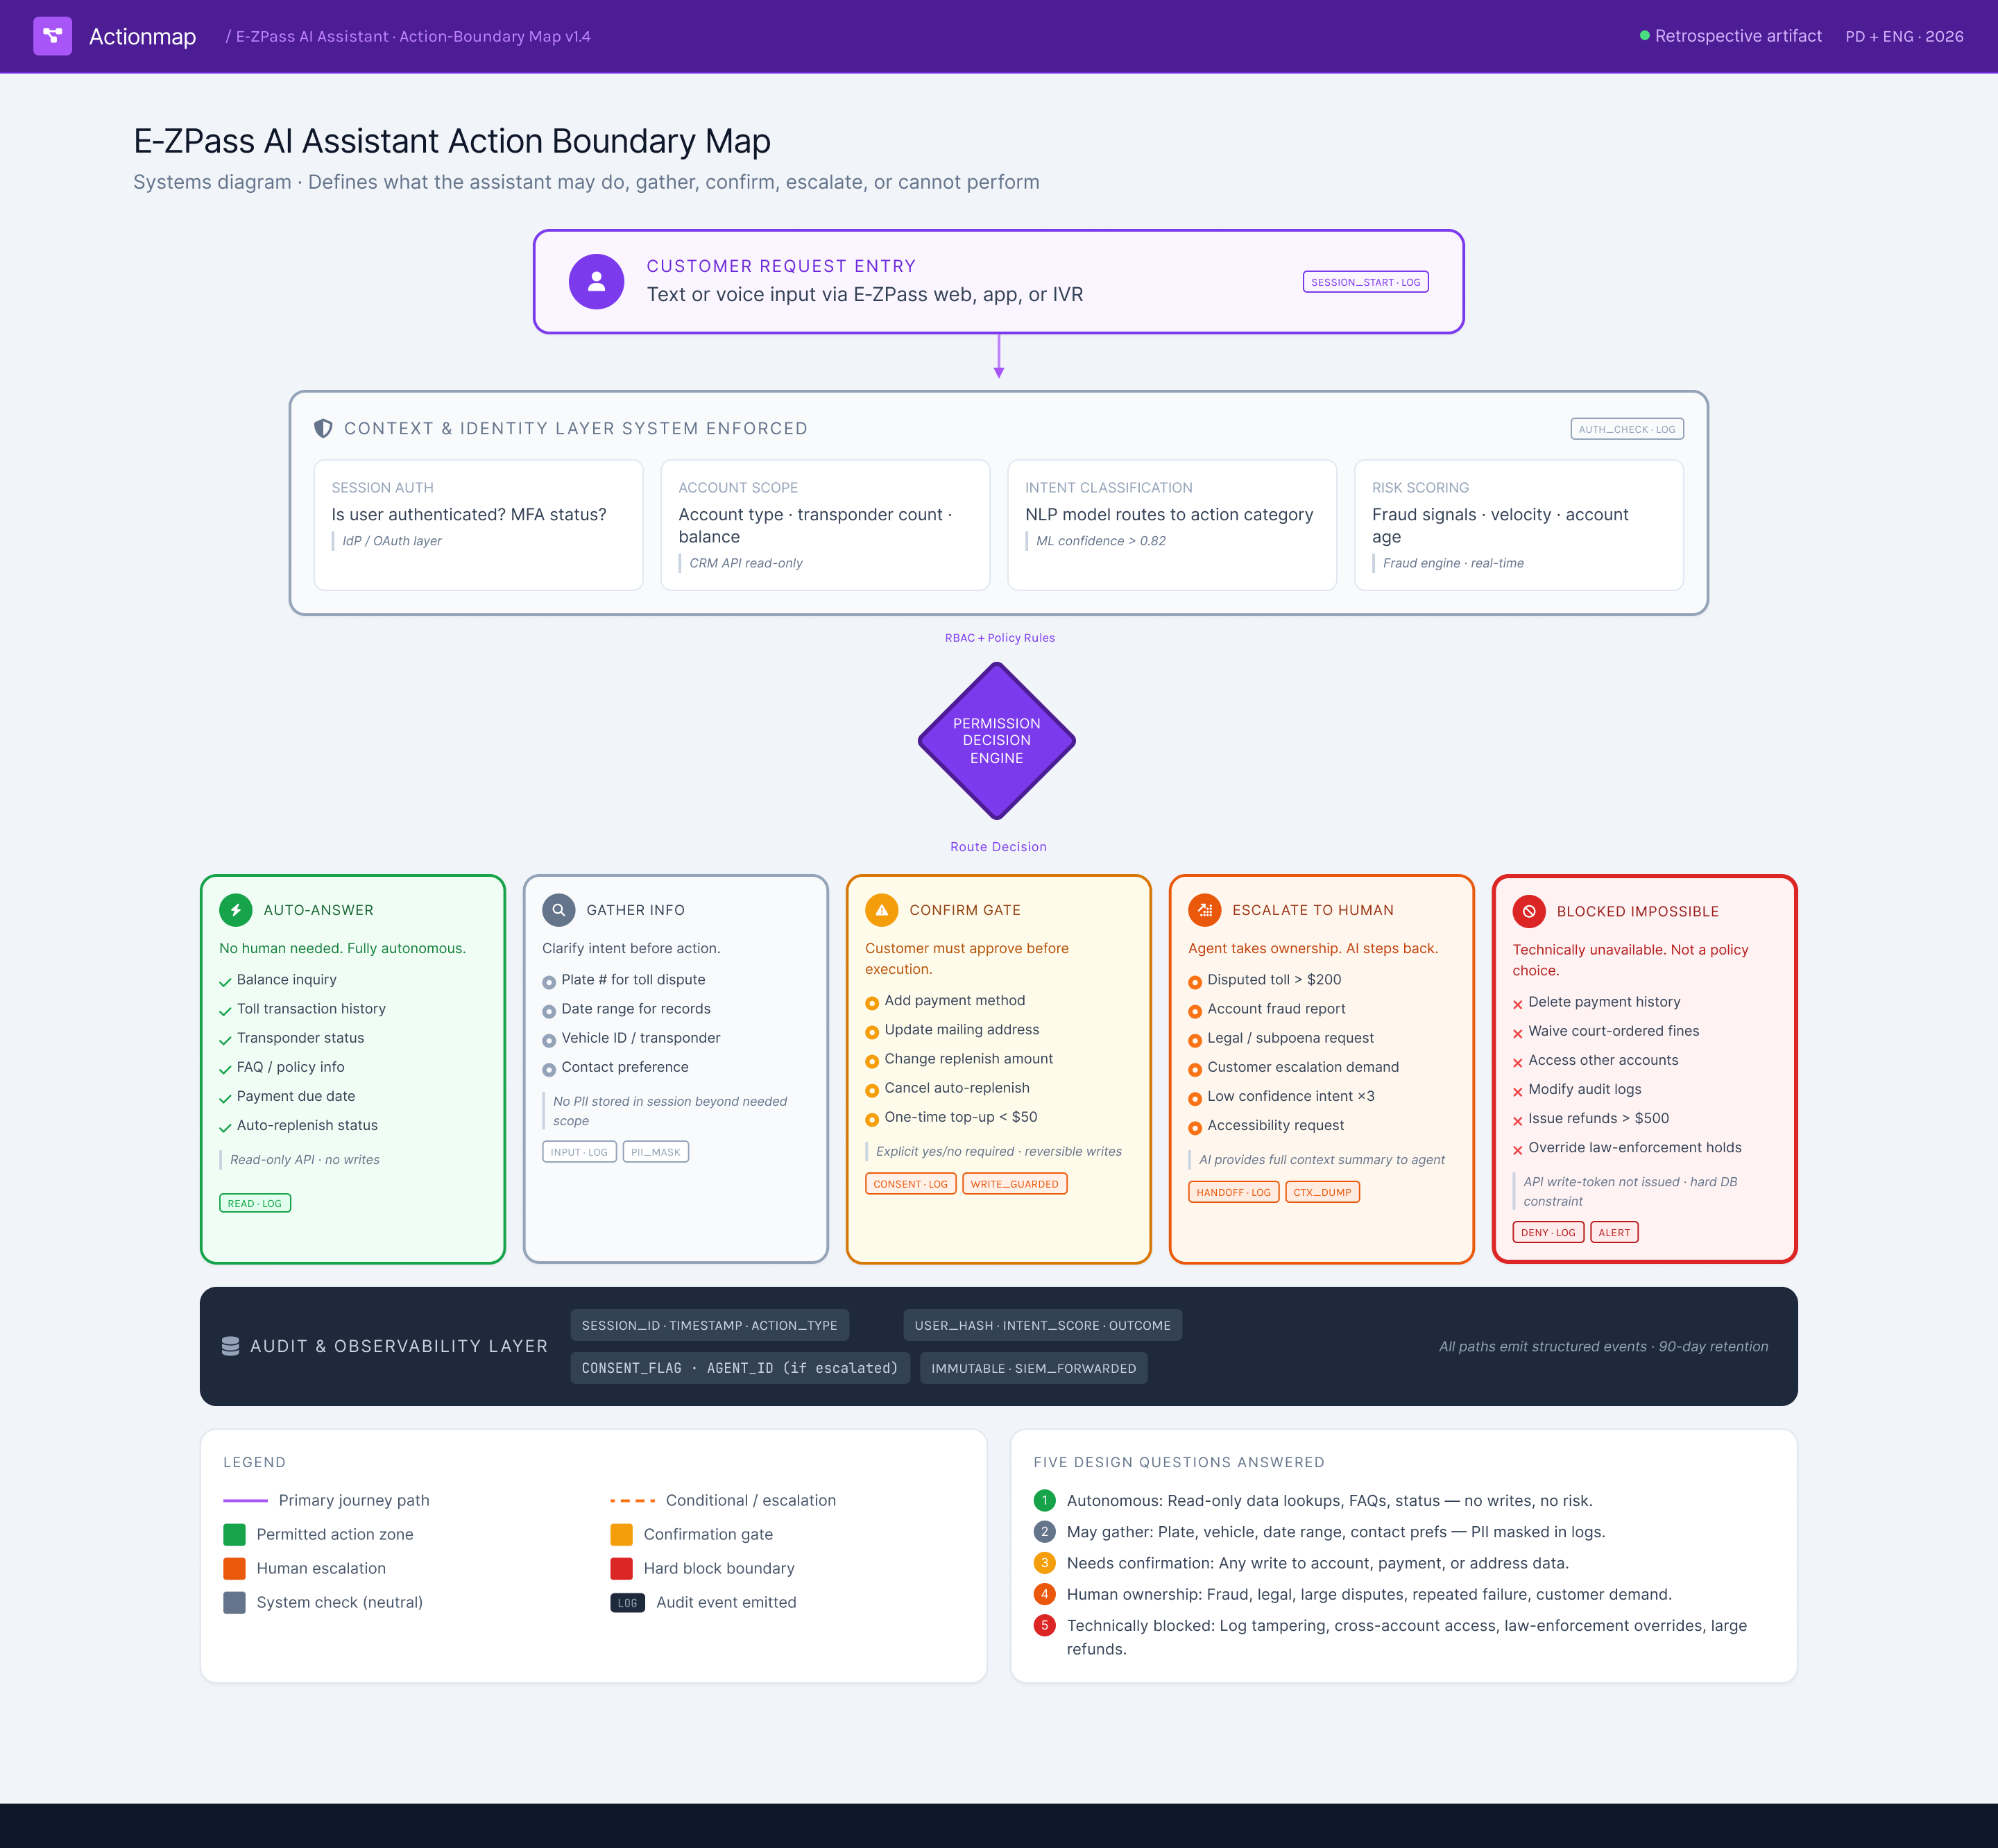Select the Account Scope card

click(825, 525)
